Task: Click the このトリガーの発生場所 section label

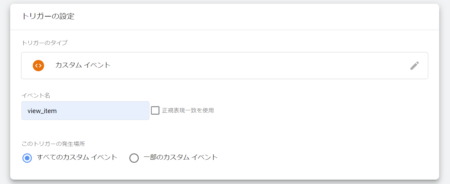Action: tap(53, 144)
